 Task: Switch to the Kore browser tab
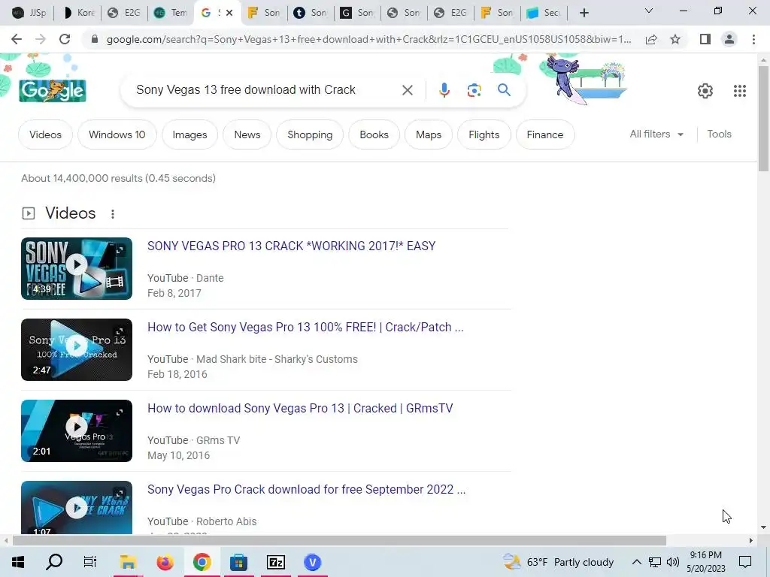click(78, 13)
